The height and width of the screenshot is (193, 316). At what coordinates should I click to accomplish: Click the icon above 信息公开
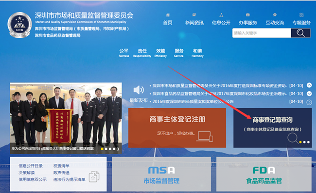click(221, 15)
